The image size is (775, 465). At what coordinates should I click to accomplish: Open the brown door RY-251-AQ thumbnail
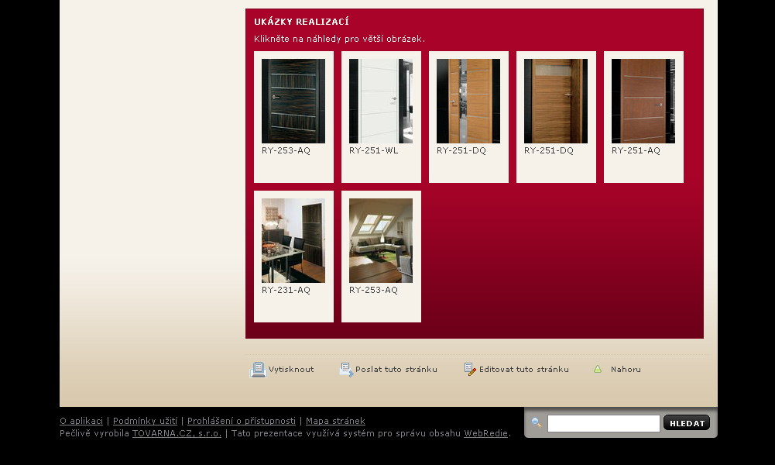643,101
